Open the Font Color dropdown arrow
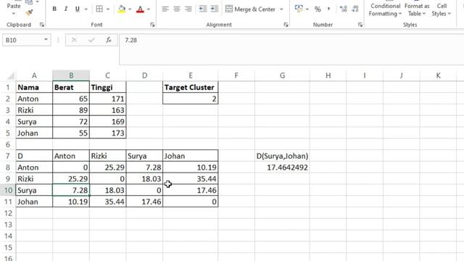This screenshot has width=464, height=261. click(x=149, y=9)
